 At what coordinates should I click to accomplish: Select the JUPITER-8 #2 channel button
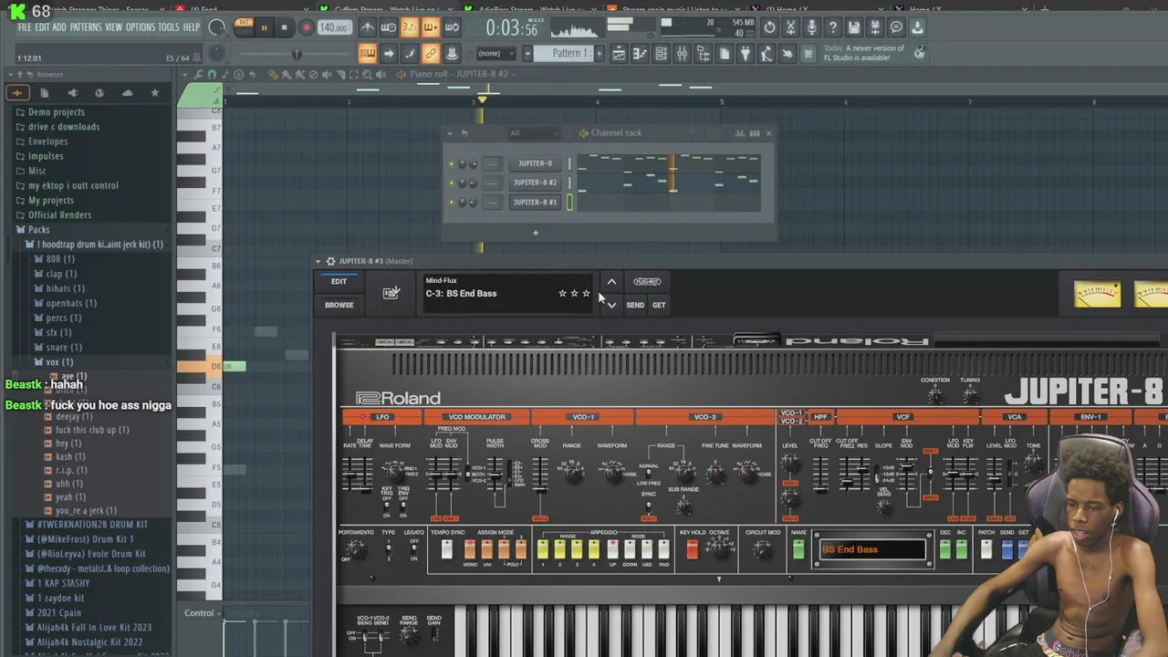pos(535,182)
